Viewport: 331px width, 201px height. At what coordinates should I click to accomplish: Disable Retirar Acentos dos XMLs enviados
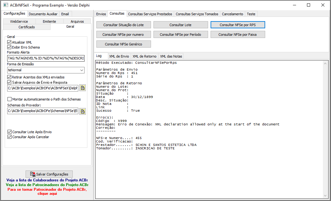[9, 77]
